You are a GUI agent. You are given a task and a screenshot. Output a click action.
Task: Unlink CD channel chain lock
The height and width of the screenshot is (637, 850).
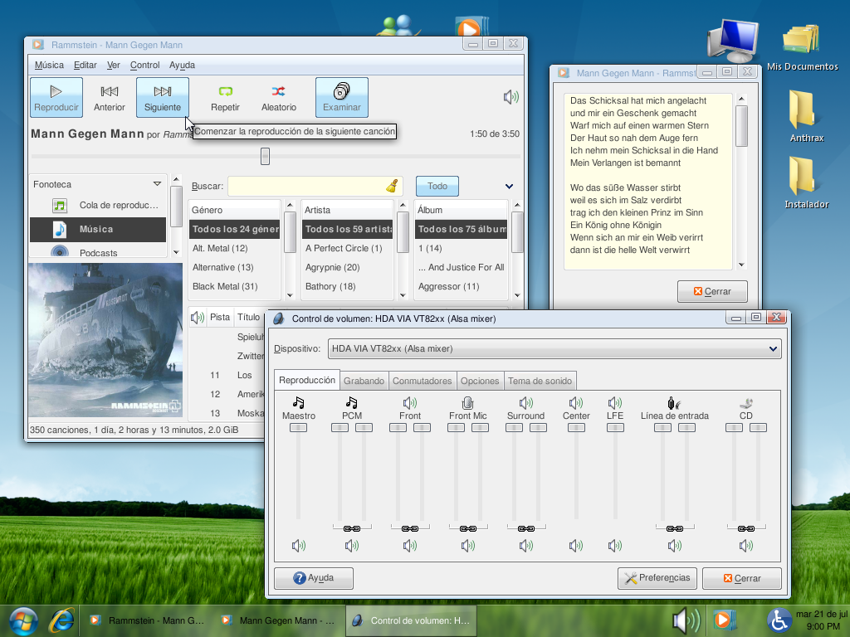pyautogui.click(x=746, y=528)
